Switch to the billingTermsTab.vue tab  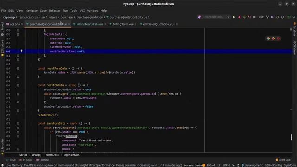point(90,24)
